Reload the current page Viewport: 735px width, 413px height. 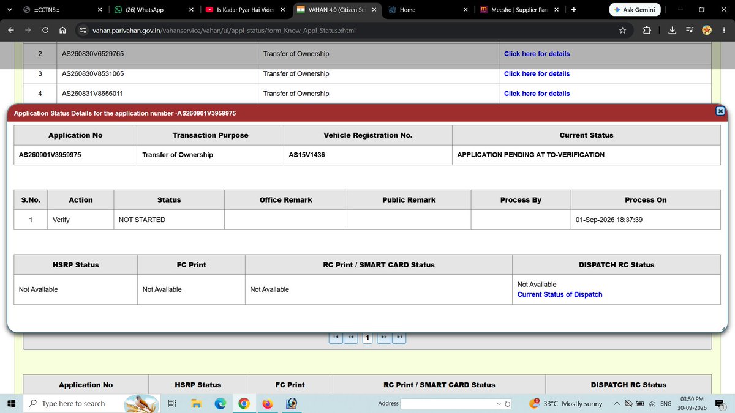[x=45, y=30]
